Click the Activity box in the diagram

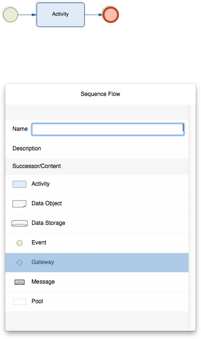(61, 15)
